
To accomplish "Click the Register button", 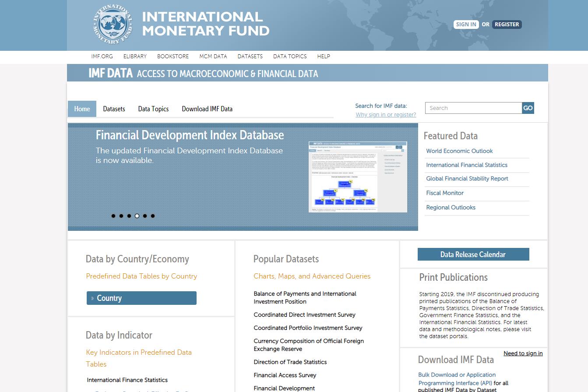I will (507, 25).
